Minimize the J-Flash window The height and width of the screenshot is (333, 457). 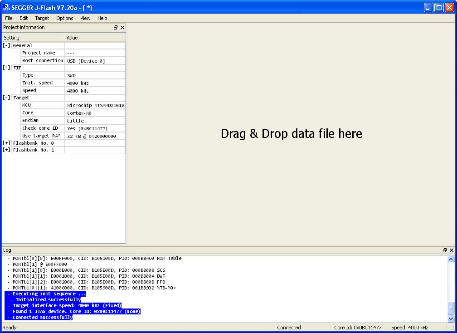428,8
